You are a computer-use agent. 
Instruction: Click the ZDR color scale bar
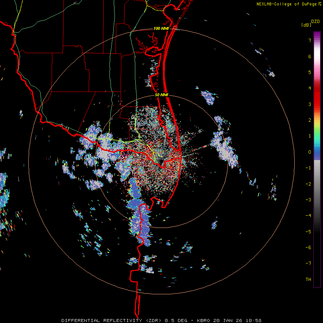(x=317, y=159)
